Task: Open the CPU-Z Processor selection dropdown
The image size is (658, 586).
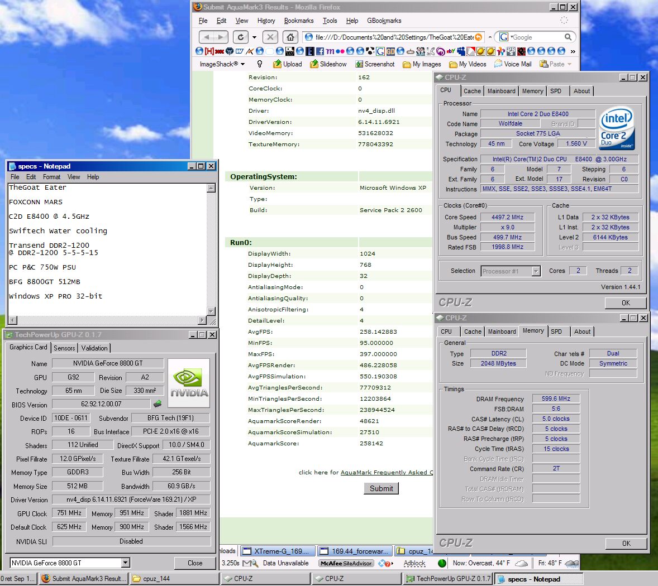Action: point(536,271)
